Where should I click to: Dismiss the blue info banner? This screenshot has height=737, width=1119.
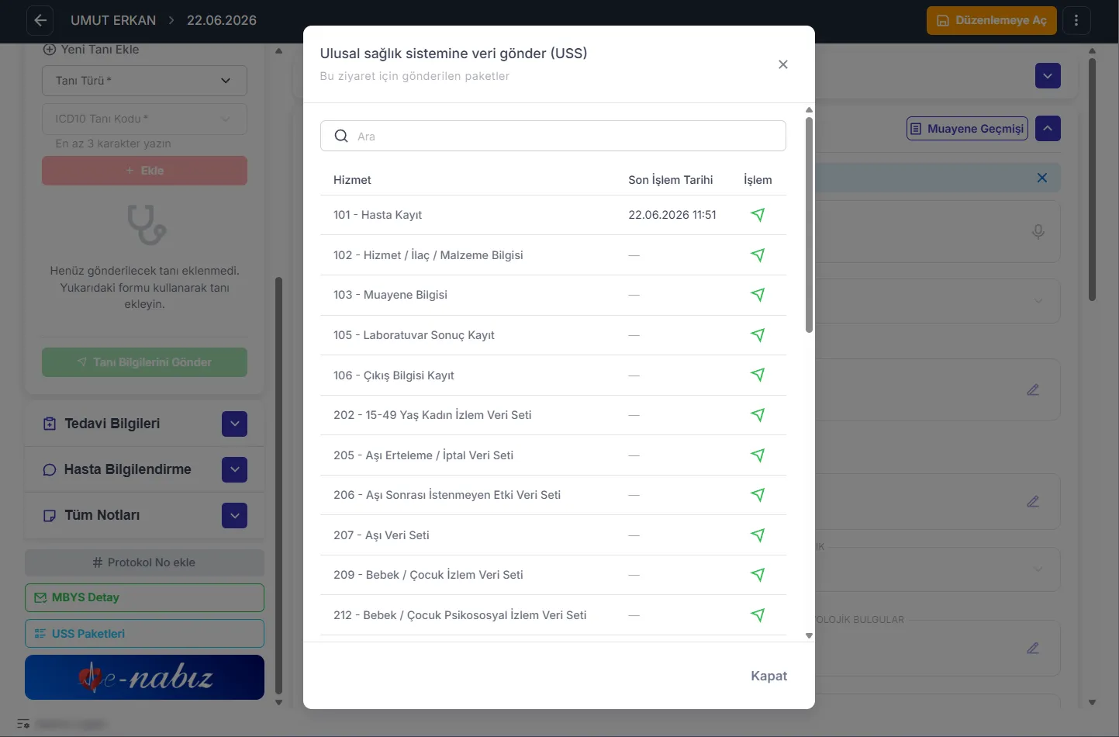pyautogui.click(x=1042, y=178)
